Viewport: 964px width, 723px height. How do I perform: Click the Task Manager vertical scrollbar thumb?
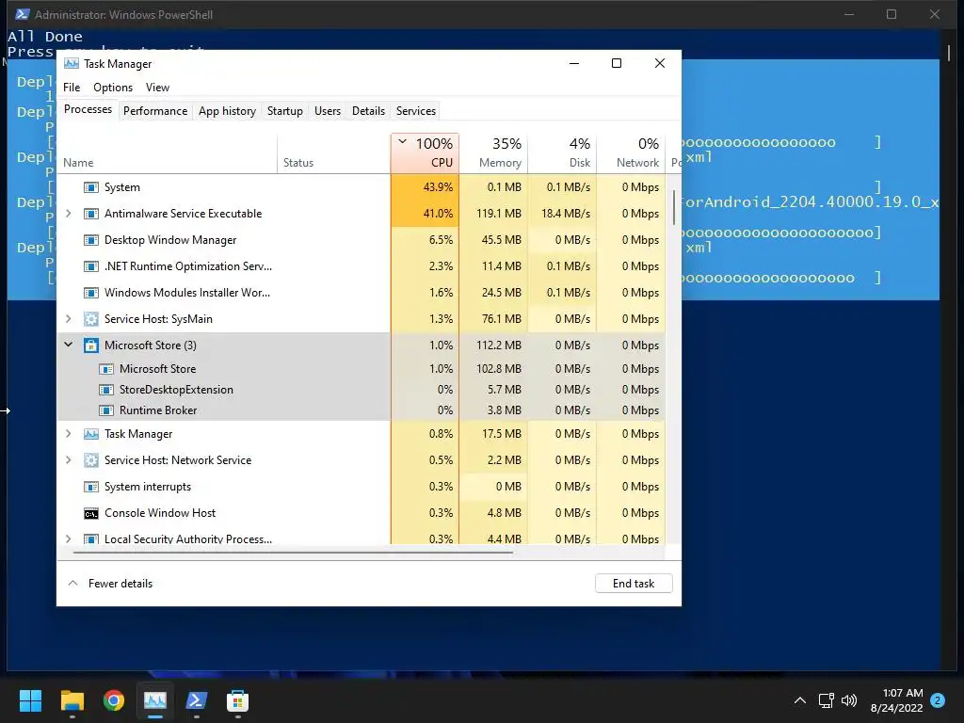[x=674, y=208]
